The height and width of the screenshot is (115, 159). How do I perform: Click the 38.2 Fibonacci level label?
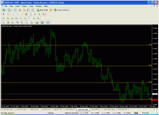click(150, 65)
